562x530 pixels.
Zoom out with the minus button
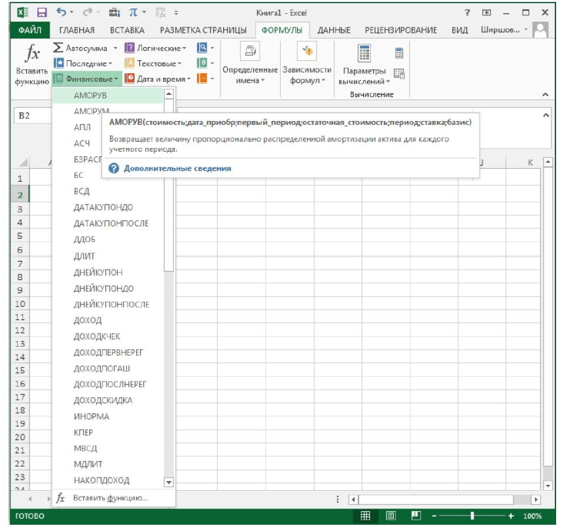click(434, 516)
